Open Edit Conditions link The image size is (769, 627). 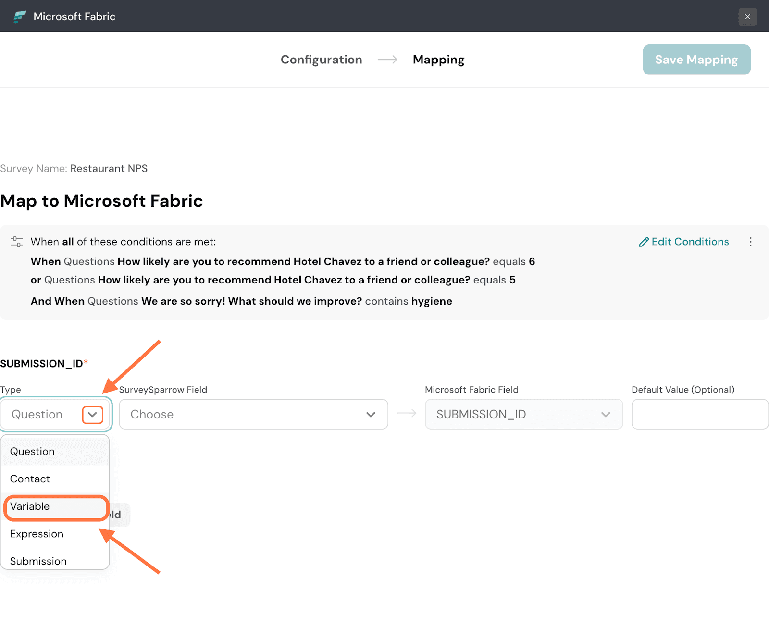[x=690, y=242]
